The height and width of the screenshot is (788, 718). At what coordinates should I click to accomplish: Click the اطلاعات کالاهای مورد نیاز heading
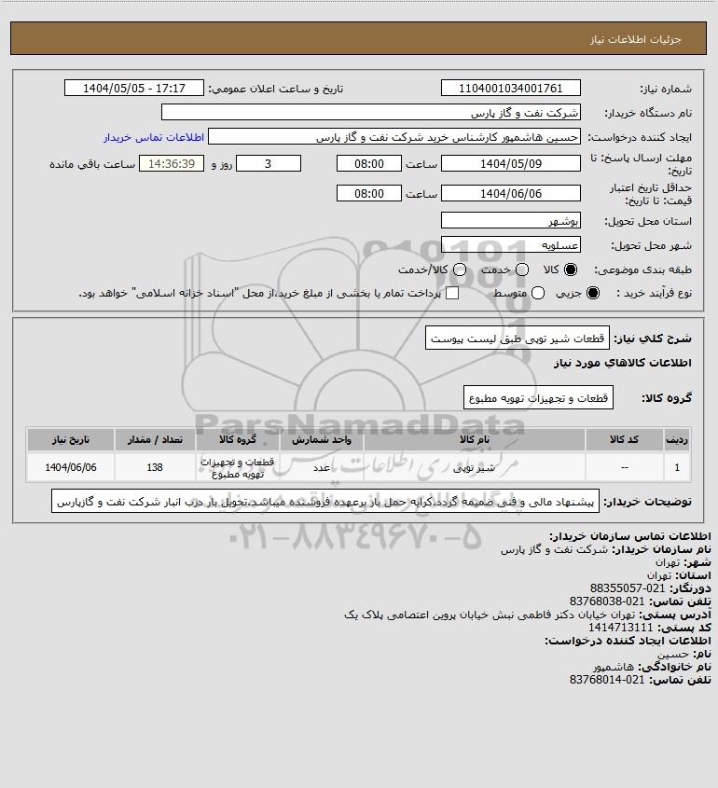[623, 363]
